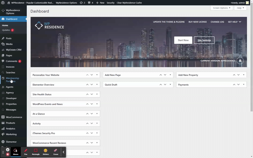Click the lock icon beside current version
Viewport: 253px width, 158px height.
tap(240, 61)
